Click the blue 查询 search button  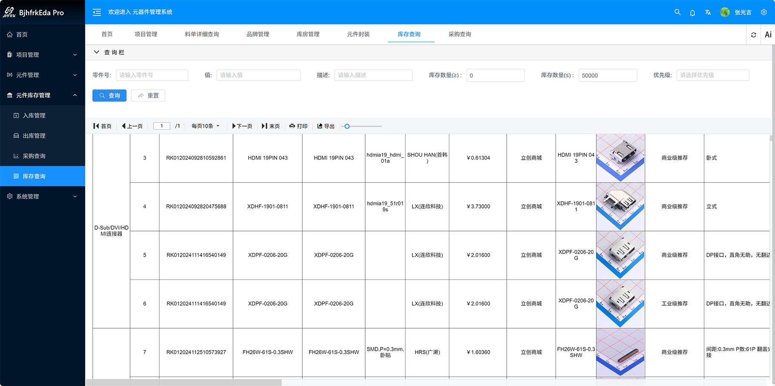109,96
